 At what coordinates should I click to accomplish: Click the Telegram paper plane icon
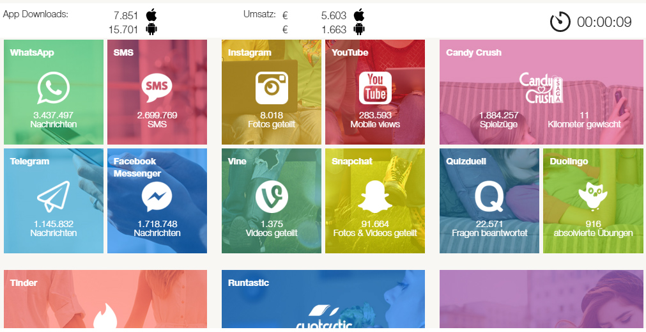[x=54, y=197]
